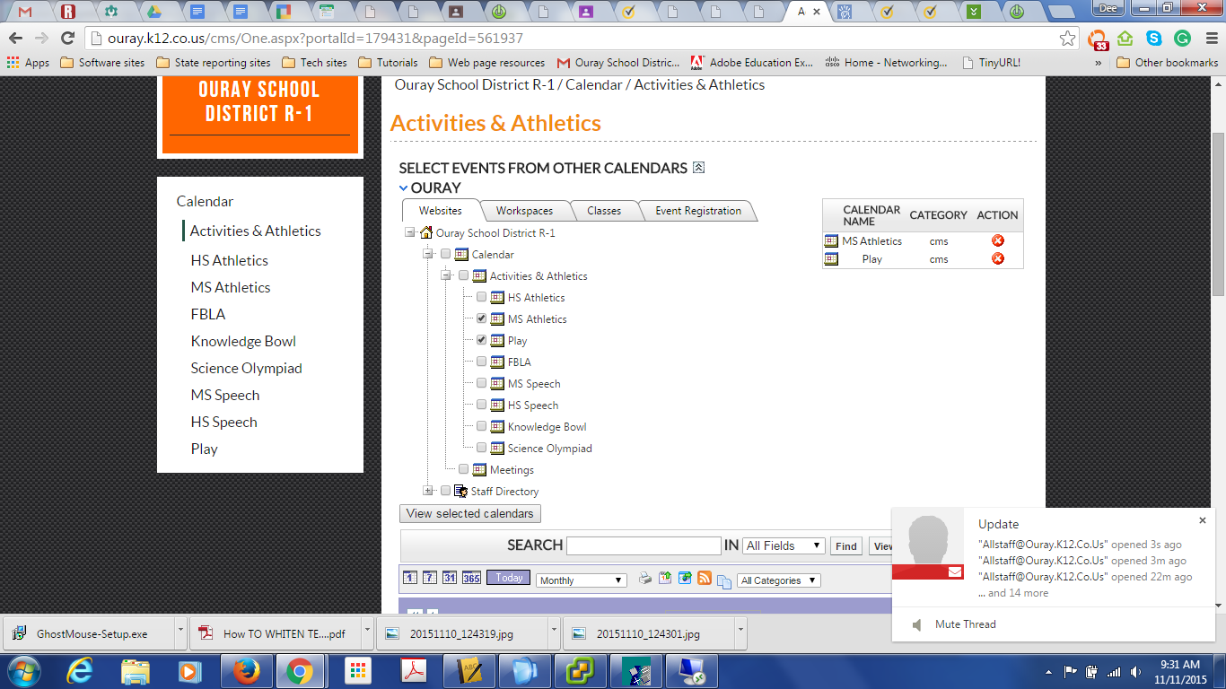Screen dimensions: 1226x689
Task: Click the calendar search text field
Action: pos(644,545)
